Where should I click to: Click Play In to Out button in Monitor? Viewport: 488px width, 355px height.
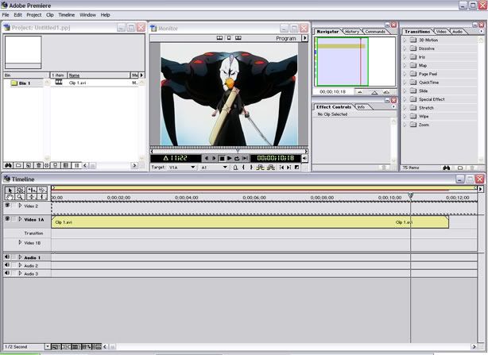[x=245, y=159]
